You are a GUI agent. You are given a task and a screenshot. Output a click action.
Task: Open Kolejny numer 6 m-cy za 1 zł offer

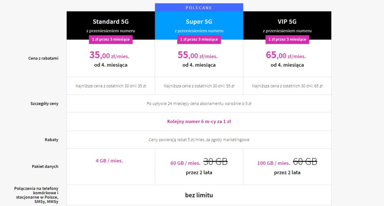pyautogui.click(x=199, y=121)
